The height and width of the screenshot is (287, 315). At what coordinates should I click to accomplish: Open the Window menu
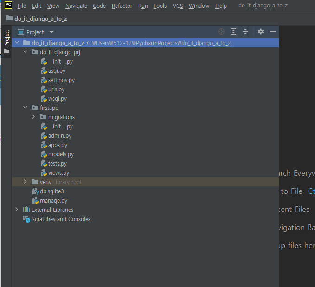[x=199, y=6]
